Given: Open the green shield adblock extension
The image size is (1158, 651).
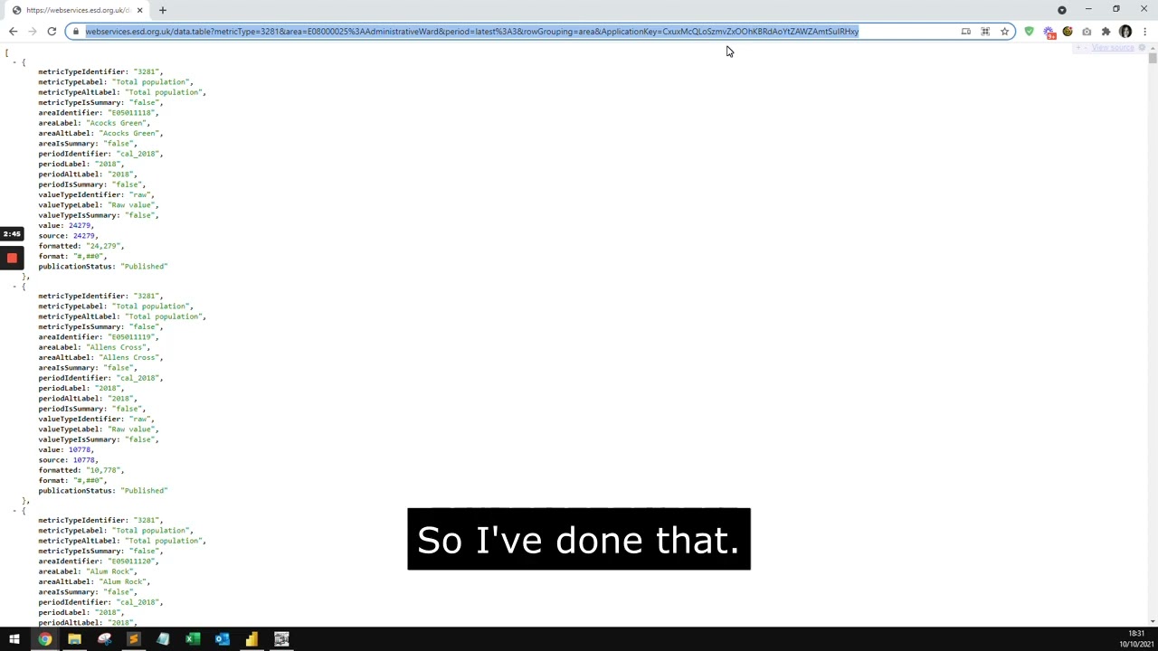Looking at the screenshot, I should [1029, 32].
